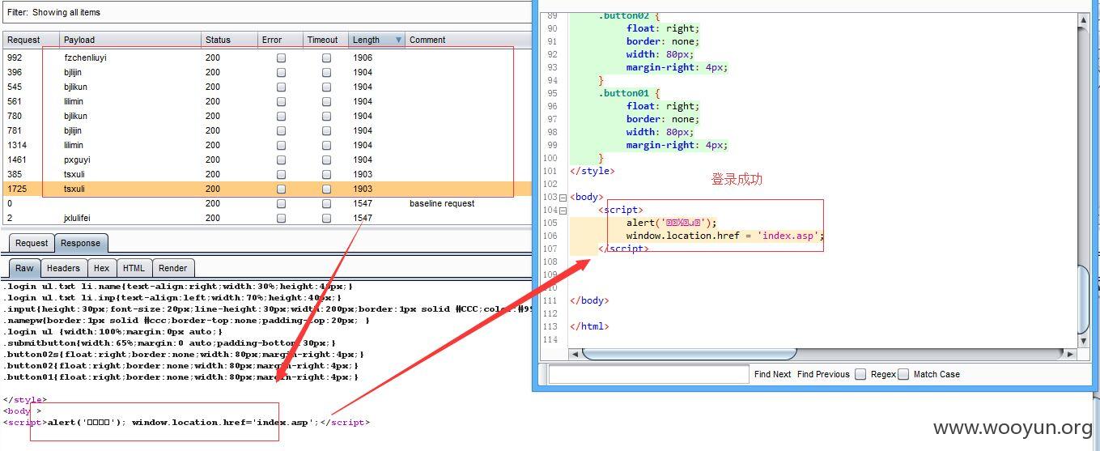Select request 780 with payload bjlikun

267,116
